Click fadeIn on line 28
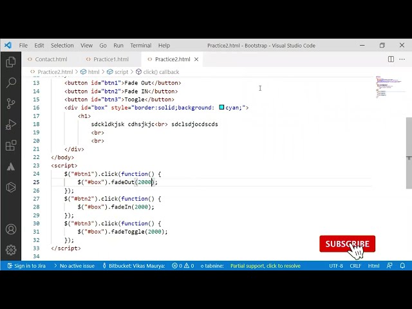The width and height of the screenshot is (412, 309). [121, 207]
